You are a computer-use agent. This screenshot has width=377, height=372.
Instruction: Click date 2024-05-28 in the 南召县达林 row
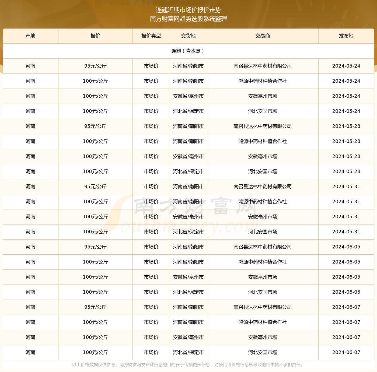tap(346, 126)
